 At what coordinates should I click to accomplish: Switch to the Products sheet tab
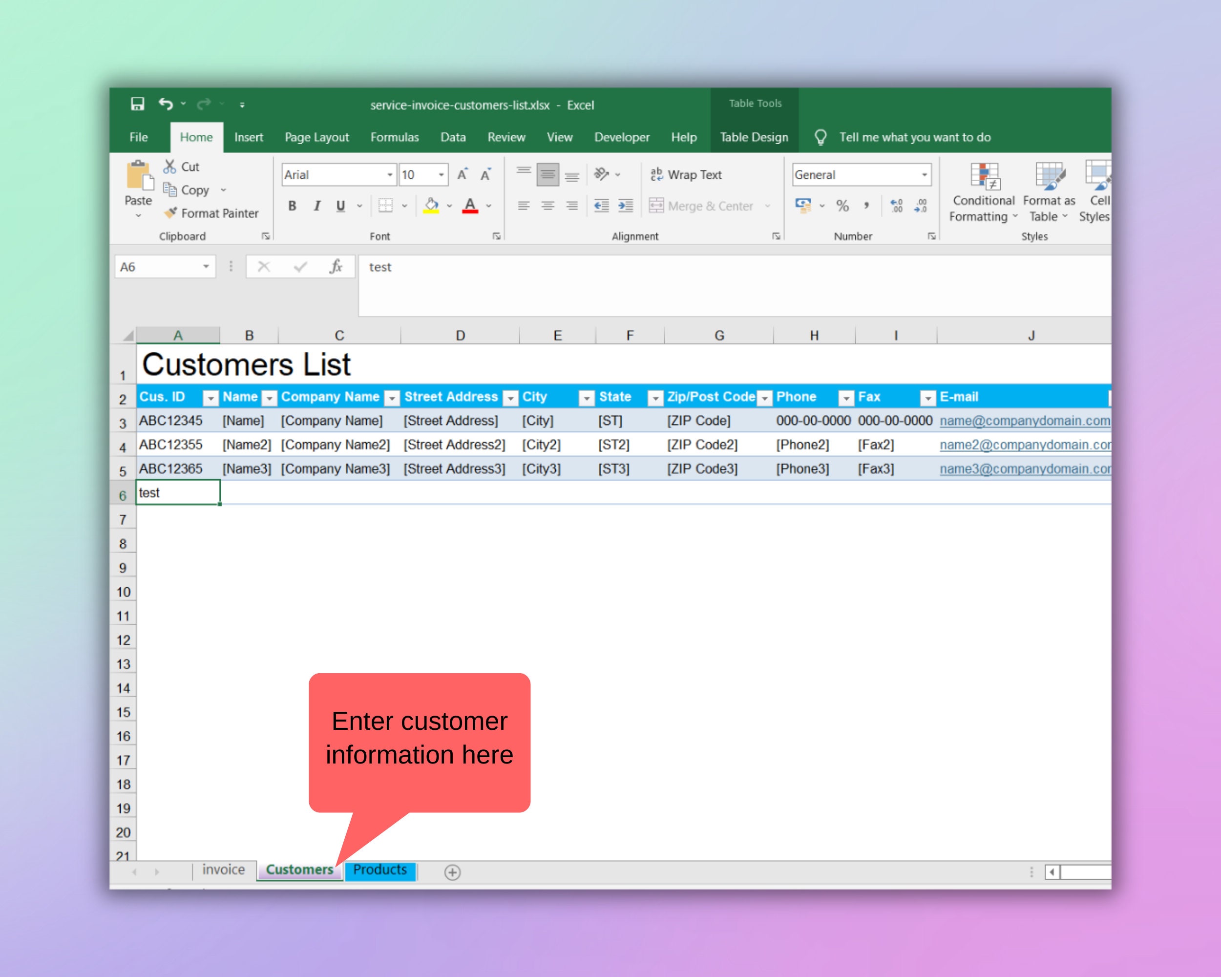[379, 870]
